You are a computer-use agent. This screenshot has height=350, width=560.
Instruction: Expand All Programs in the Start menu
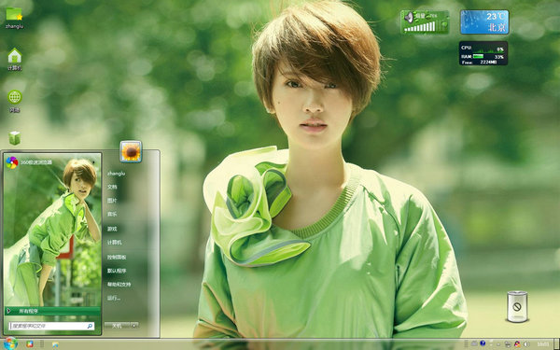pyautogui.click(x=52, y=311)
